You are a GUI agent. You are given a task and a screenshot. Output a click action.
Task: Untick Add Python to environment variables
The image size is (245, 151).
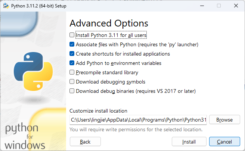(72, 63)
